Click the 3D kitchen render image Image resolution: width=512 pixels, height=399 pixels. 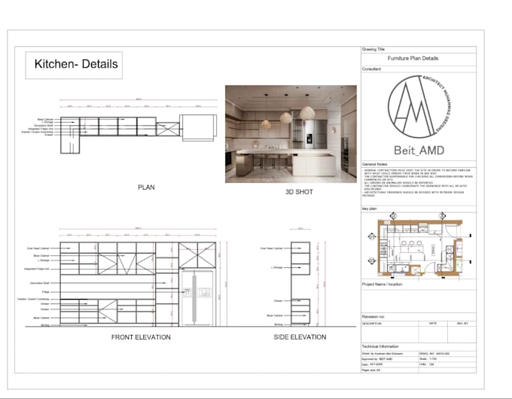coord(291,134)
